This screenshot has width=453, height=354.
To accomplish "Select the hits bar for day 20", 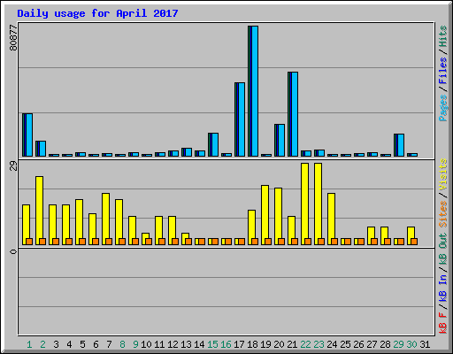I will 280,140.
